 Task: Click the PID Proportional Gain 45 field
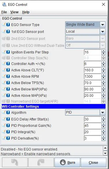click(93, 126)
